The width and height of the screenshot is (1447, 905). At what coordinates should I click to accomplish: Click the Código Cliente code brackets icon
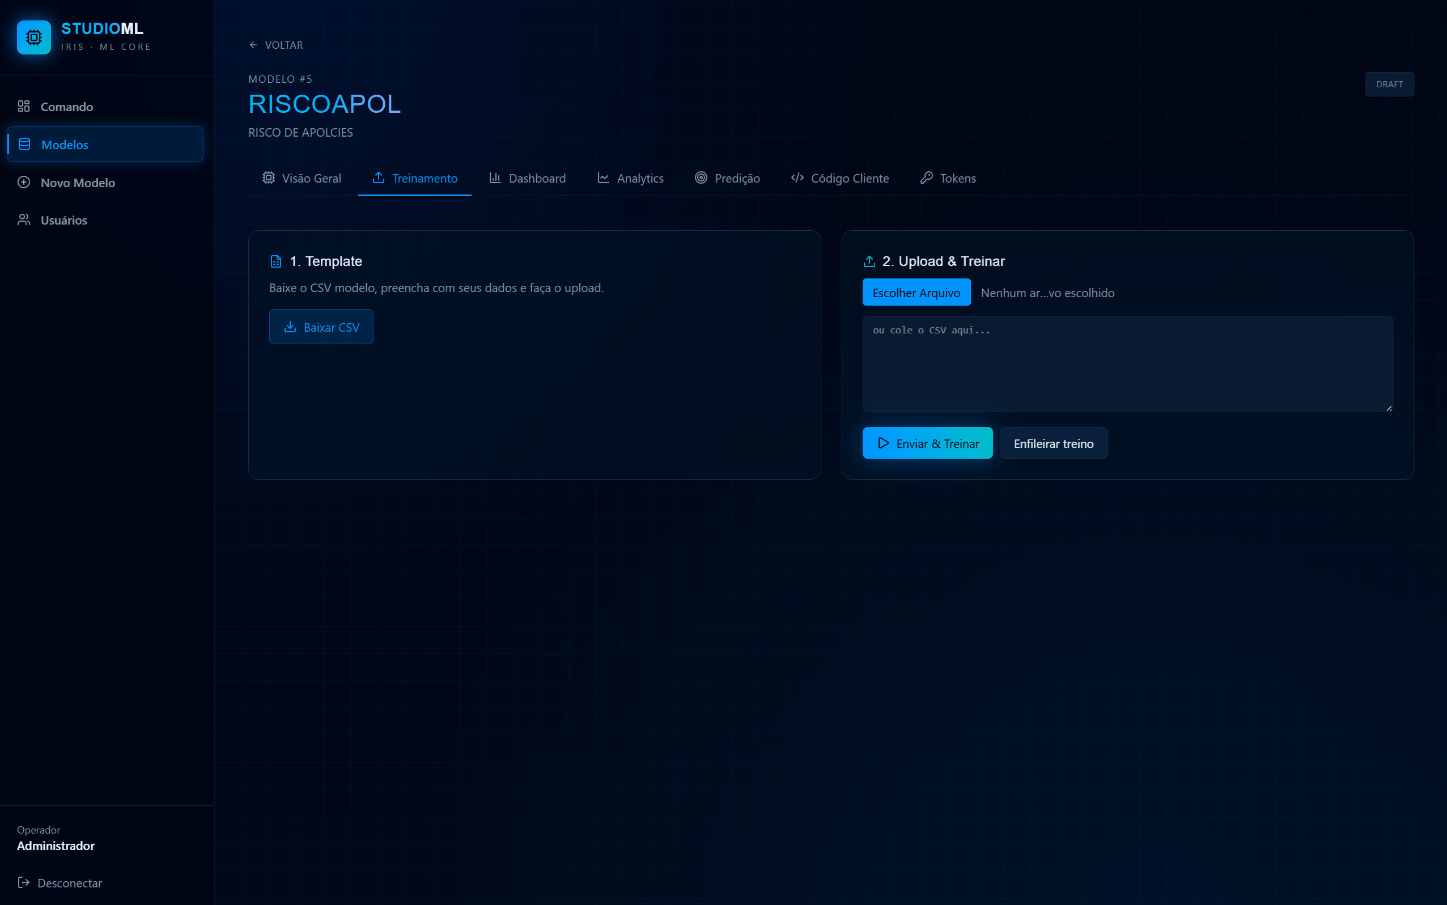797,178
